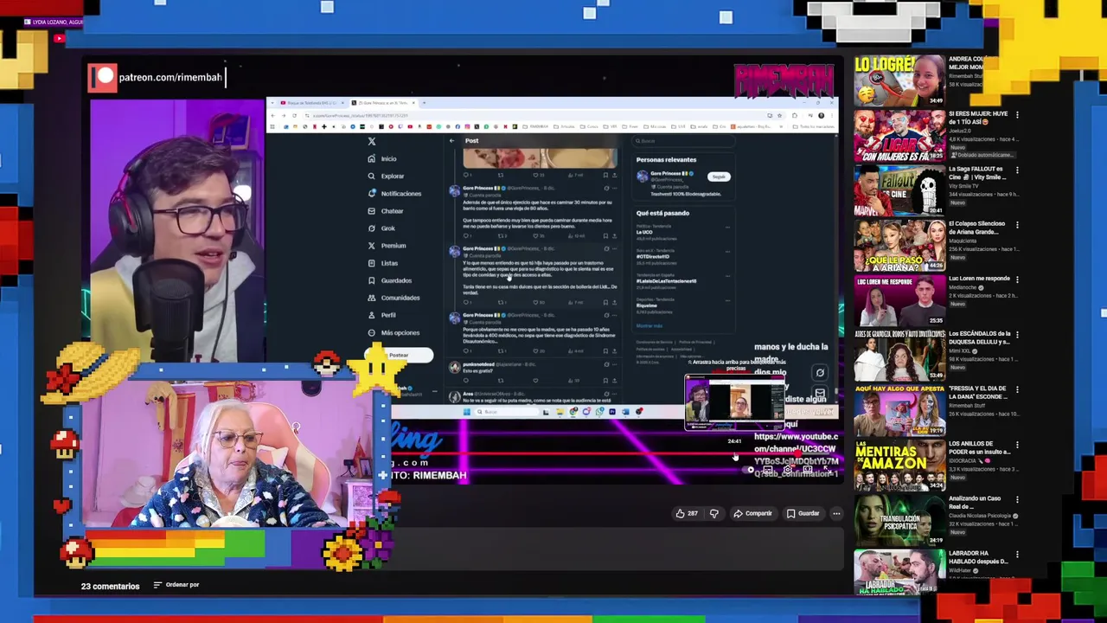Click channel name 'Vity Smile TV'
The height and width of the screenshot is (623, 1107).
click(965, 186)
